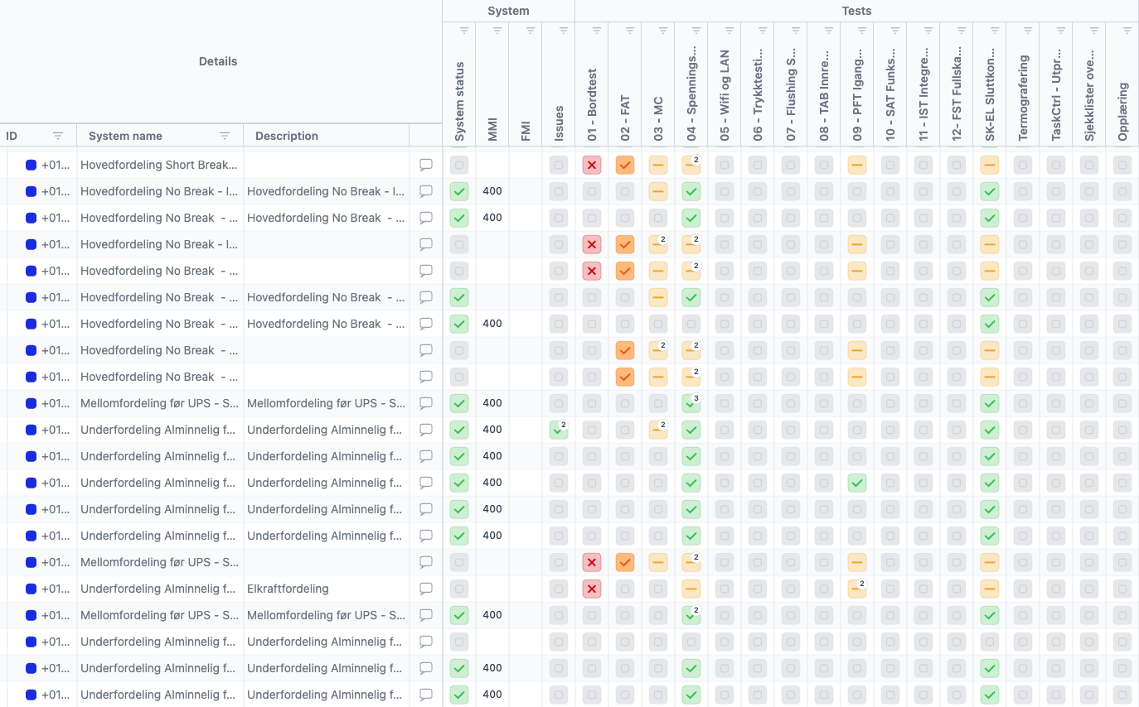Toggle System status in the Short Break row
The width and height of the screenshot is (1139, 707).
[x=459, y=165]
